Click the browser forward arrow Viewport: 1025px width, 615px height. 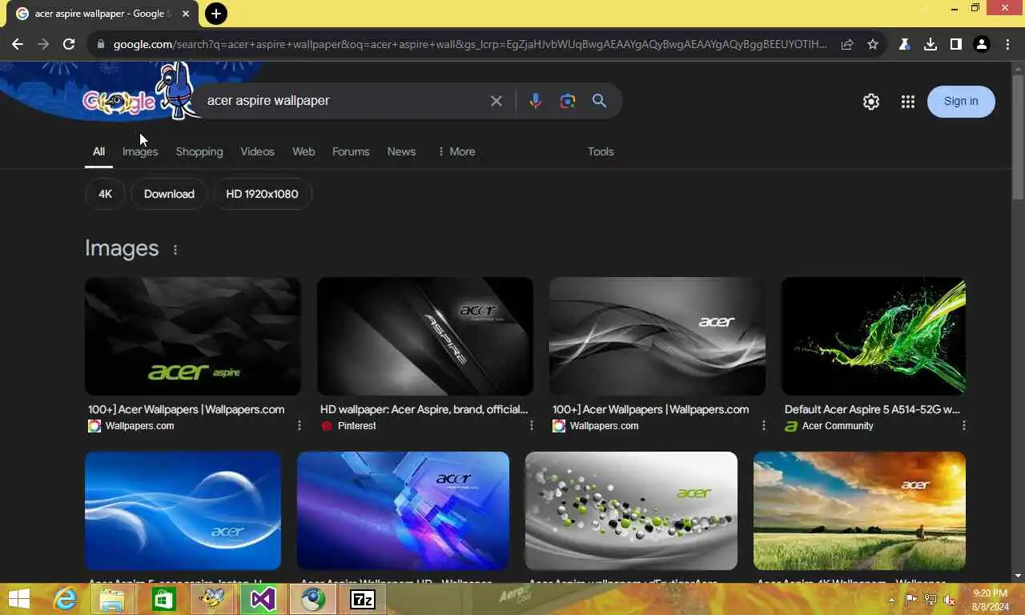tap(43, 44)
